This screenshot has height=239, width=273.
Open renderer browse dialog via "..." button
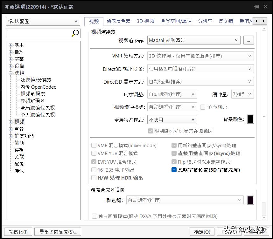coord(248,40)
